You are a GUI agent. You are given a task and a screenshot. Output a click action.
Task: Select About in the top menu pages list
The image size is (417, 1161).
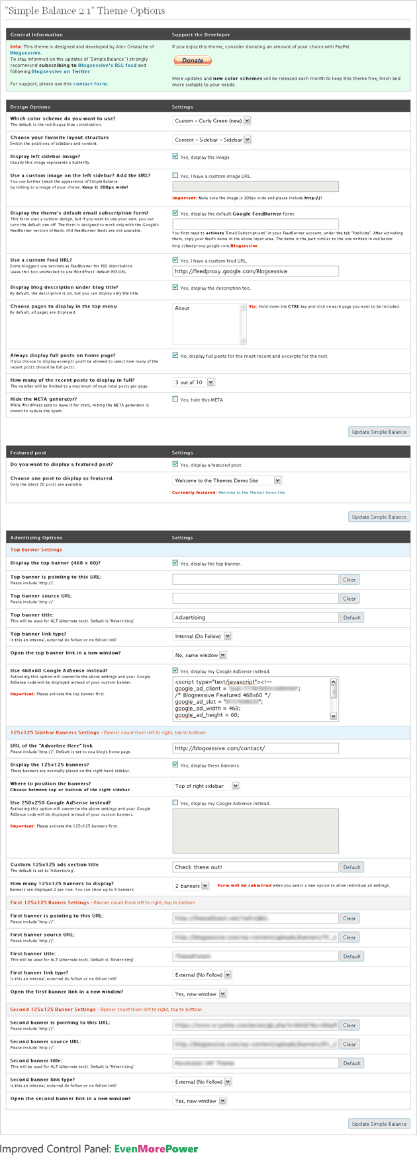pyautogui.click(x=182, y=308)
